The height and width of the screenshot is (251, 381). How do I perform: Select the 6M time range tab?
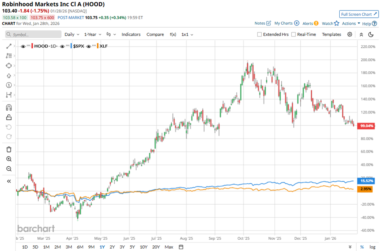coord(80,247)
